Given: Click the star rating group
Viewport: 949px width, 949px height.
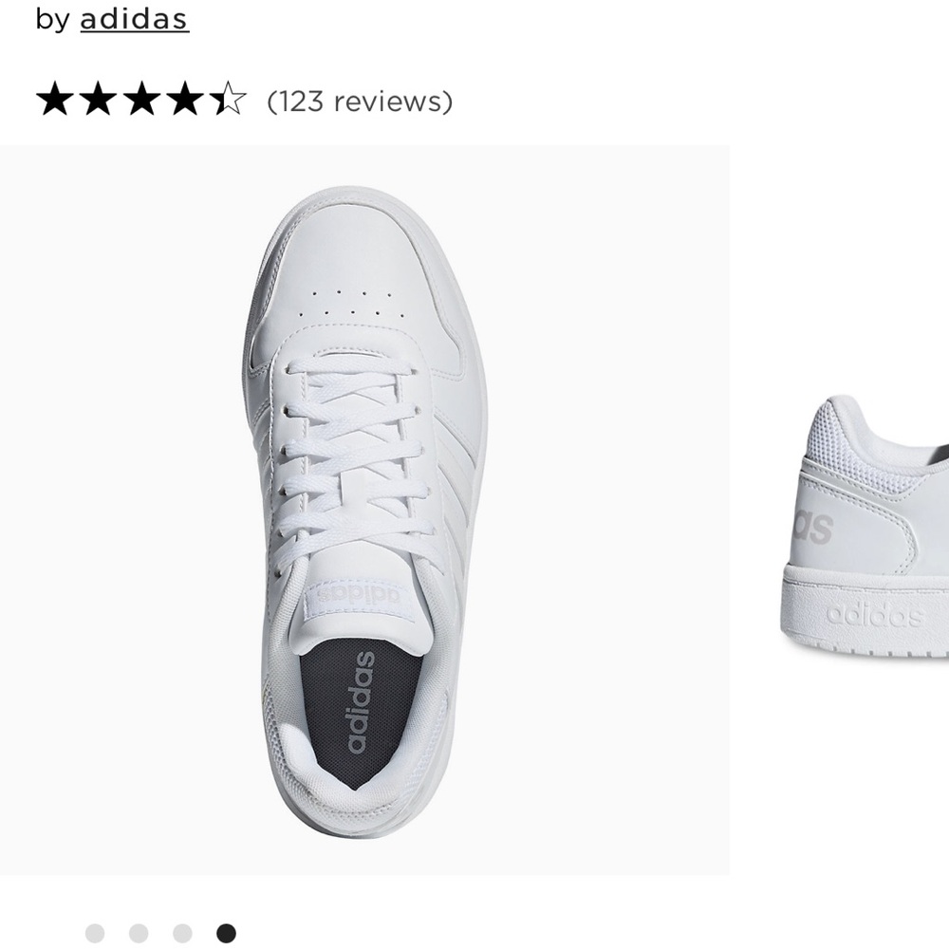Looking at the screenshot, I should coord(142,99).
